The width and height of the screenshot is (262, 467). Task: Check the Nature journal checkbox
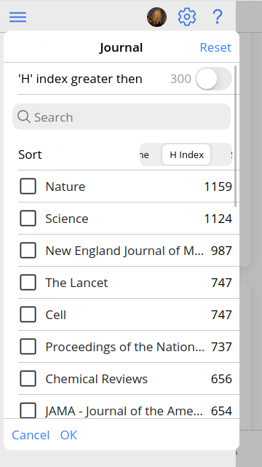tap(28, 187)
